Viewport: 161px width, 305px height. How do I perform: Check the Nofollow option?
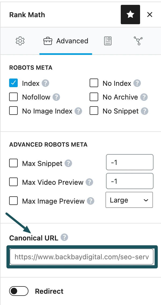(13, 97)
